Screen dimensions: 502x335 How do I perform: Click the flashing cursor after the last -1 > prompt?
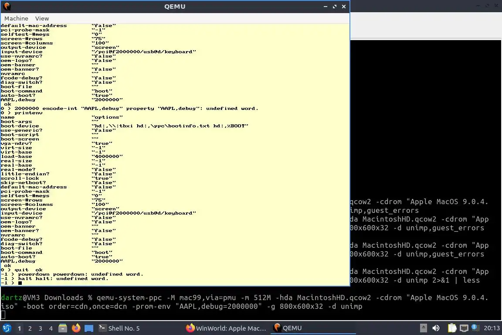click(20, 283)
